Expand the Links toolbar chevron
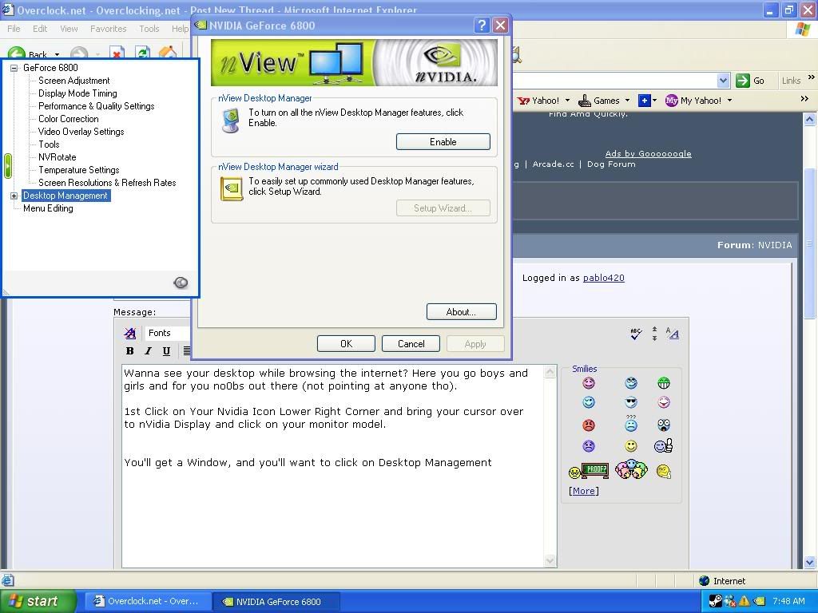This screenshot has height=613, width=818. tap(812, 77)
